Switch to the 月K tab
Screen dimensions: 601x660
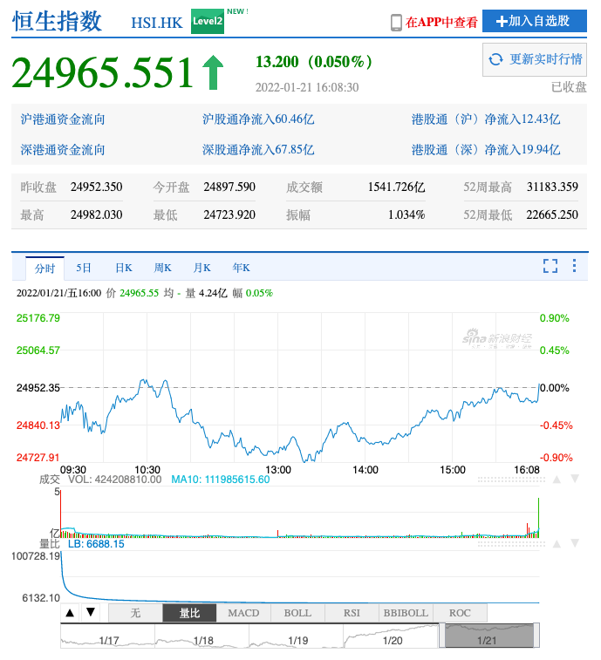point(201,268)
